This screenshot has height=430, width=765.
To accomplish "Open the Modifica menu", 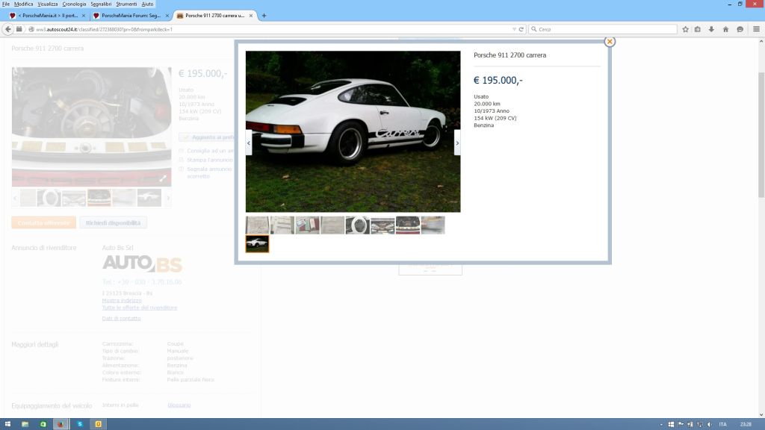I will point(23,4).
